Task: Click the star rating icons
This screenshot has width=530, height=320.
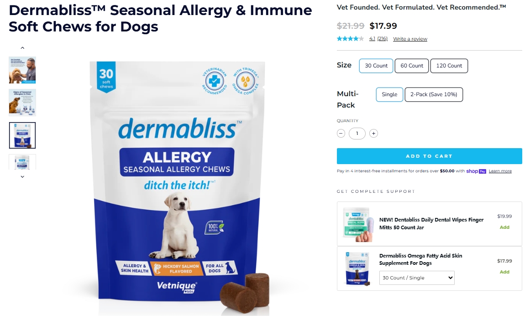Action: click(351, 38)
